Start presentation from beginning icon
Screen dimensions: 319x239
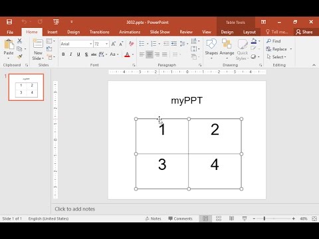point(56,22)
